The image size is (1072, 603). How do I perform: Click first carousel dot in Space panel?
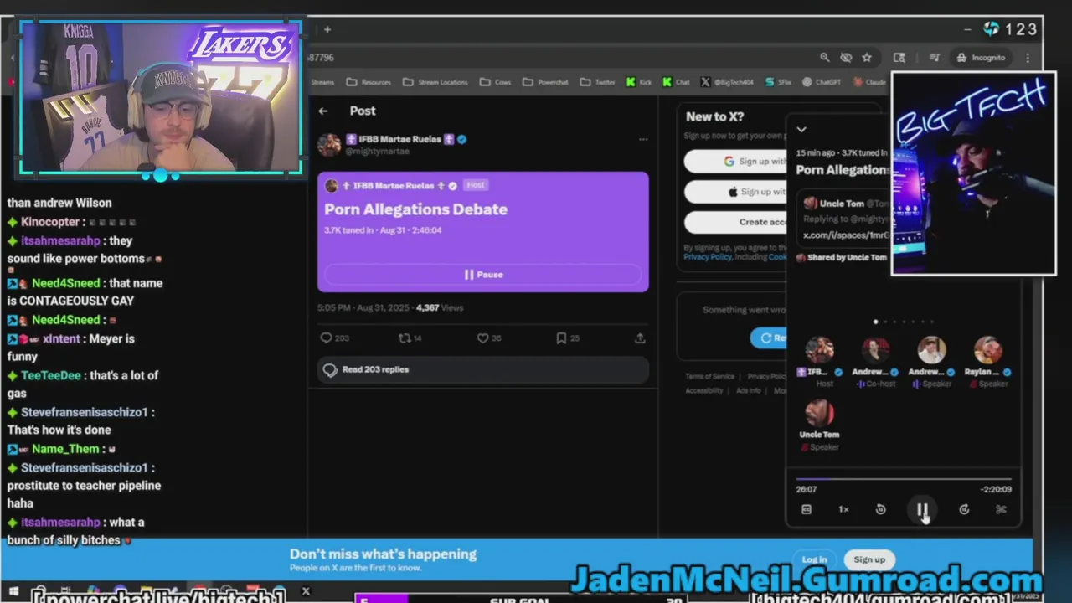(876, 322)
